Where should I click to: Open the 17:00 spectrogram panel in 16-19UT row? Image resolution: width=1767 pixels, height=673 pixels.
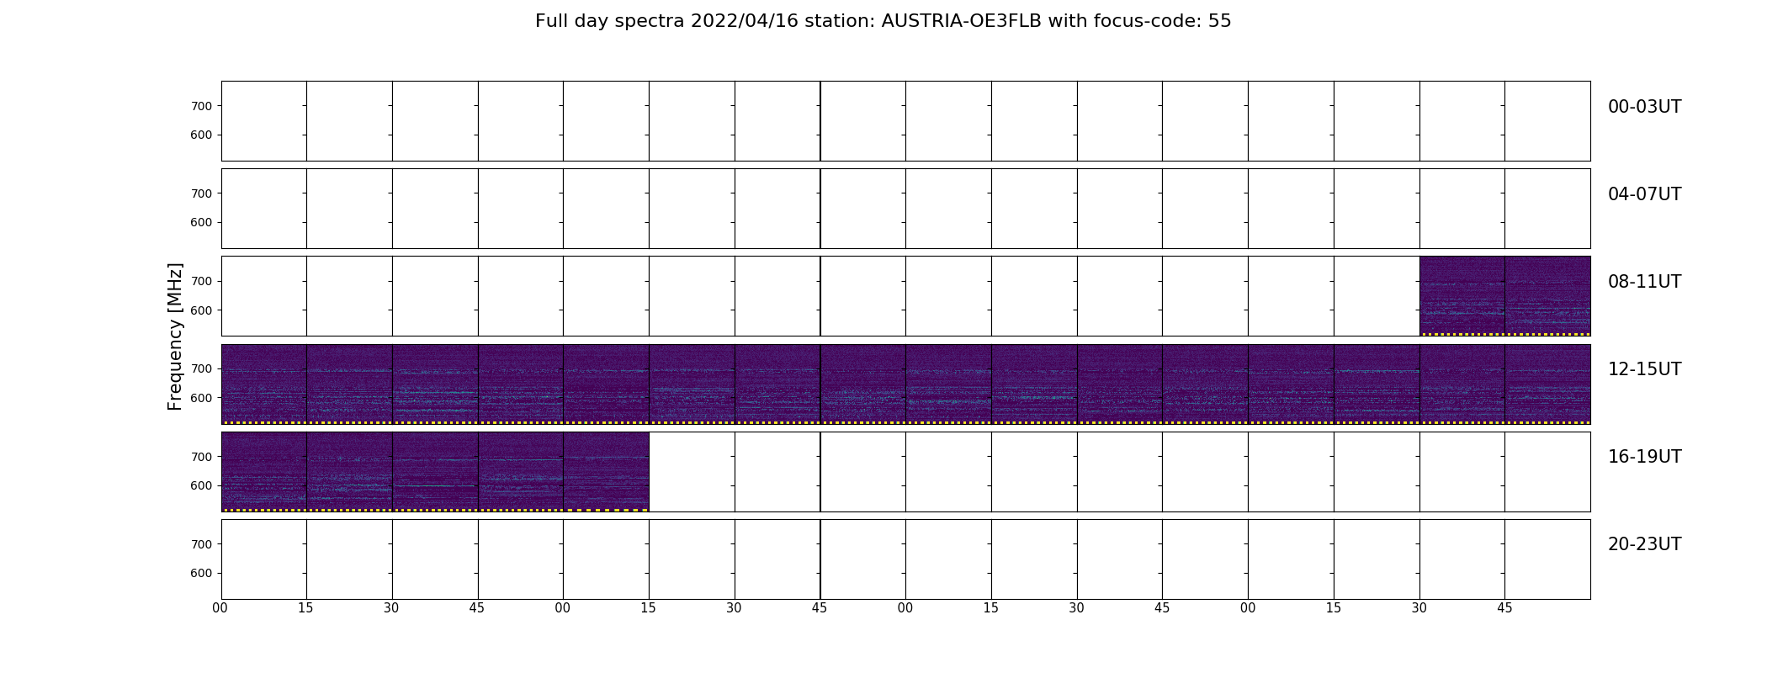(606, 471)
